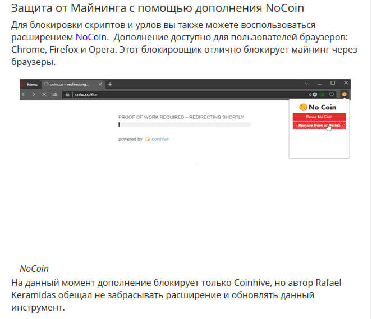Click the 'NoCoin' italic image caption

[x=34, y=269]
